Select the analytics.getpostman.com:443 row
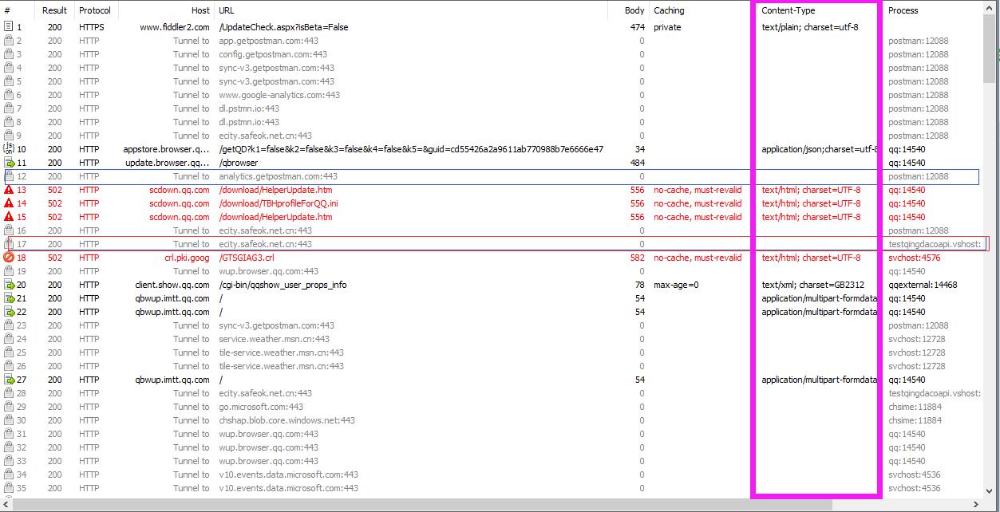 492,176
